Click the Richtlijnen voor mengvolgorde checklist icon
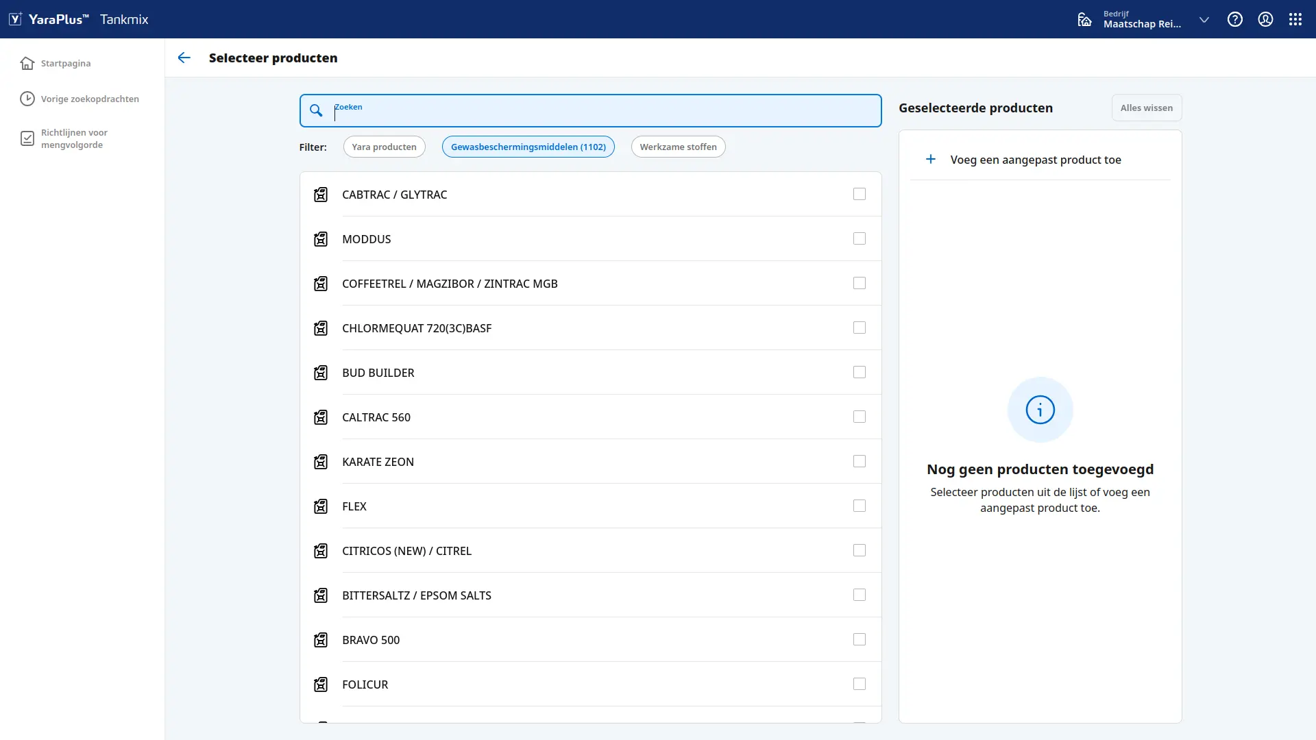 point(27,138)
